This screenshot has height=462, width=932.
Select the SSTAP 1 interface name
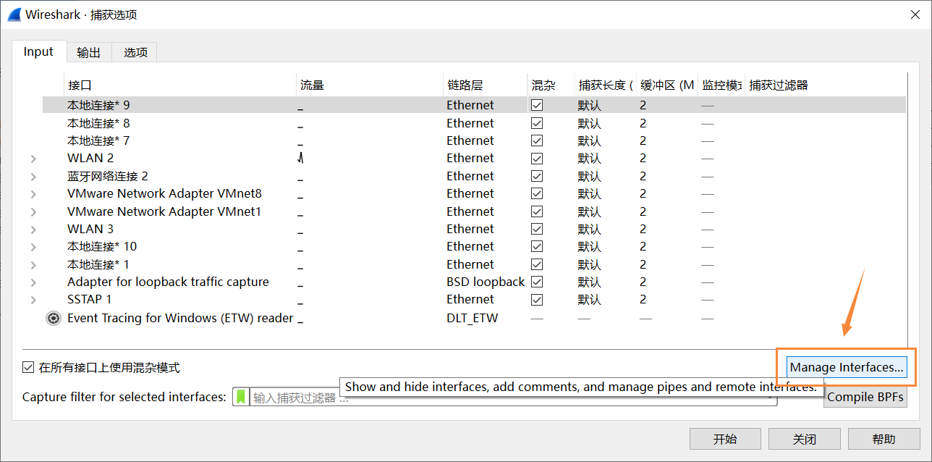pos(90,299)
